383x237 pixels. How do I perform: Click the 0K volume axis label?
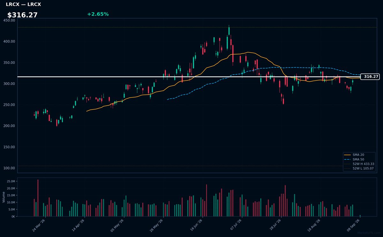13,217
